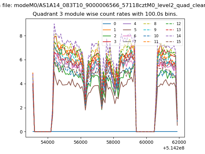Click the legend label number 15
The width and height of the screenshot is (205, 154).
[179, 42]
